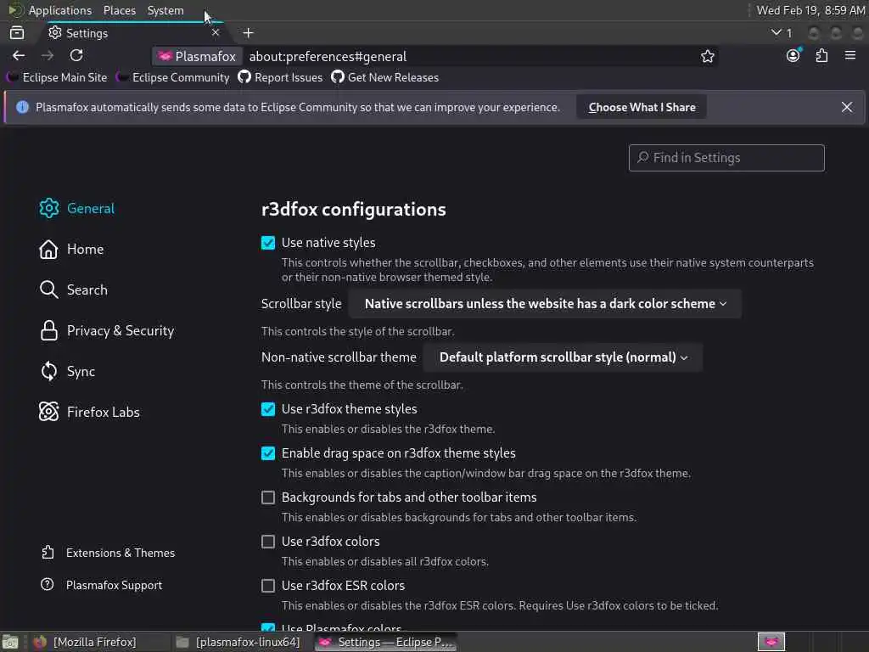Image resolution: width=869 pixels, height=652 pixels.
Task: Open the Eclipse Main Site bookmark
Action: pos(58,77)
